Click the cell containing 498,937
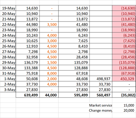Screen dimensions: 136x118 [x=101, y=79]
